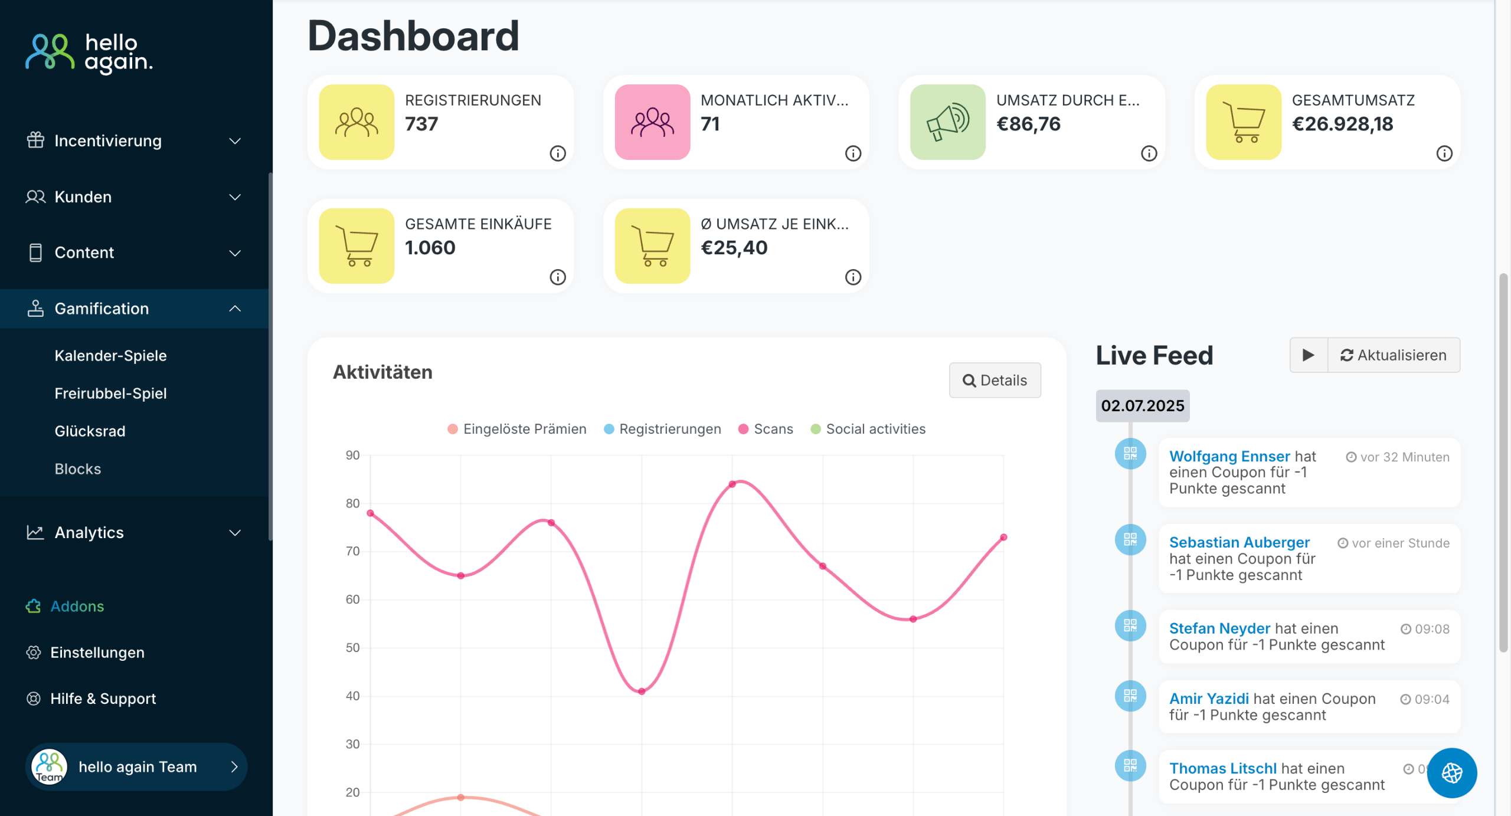This screenshot has width=1511, height=816.
Task: Click the Aktualisieren button
Action: [1394, 355]
